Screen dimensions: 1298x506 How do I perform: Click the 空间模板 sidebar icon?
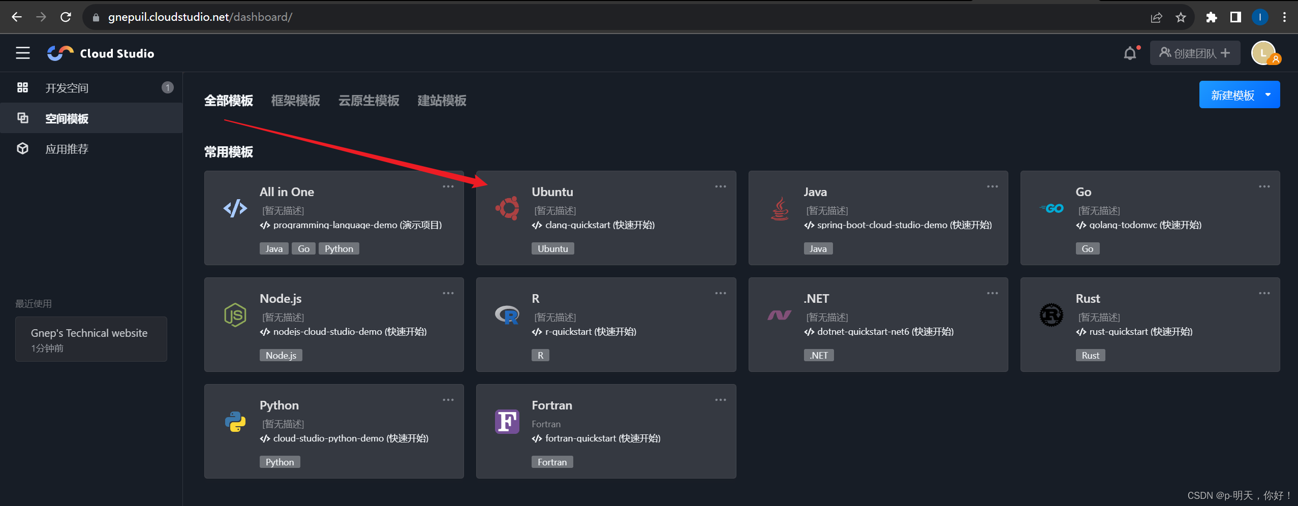22,118
